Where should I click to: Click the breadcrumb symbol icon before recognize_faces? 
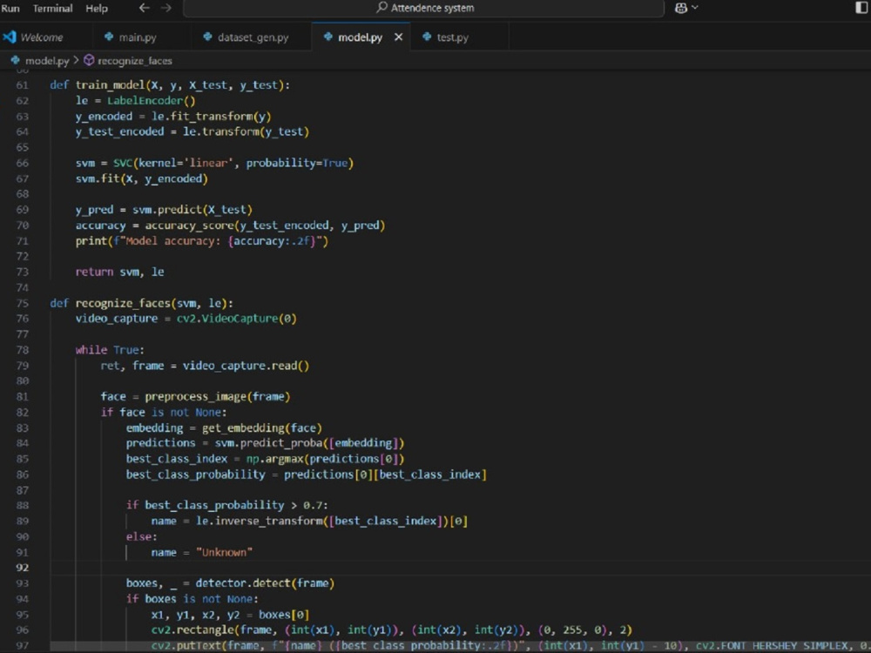(x=89, y=60)
